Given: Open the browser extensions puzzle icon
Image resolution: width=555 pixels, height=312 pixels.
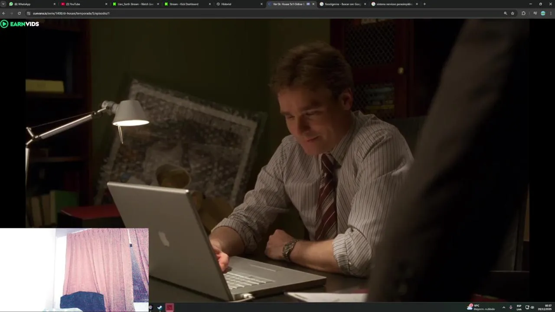Looking at the screenshot, I should 523,13.
